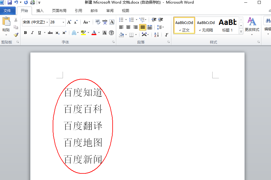Apply the 无间隔 (No Spacing) style
This screenshot has height=180, width=271.
[x=206, y=25]
